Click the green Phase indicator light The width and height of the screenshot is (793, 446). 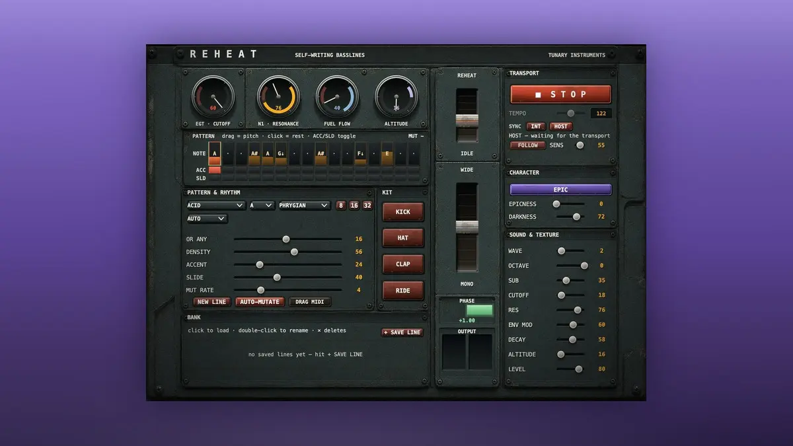[x=479, y=310]
